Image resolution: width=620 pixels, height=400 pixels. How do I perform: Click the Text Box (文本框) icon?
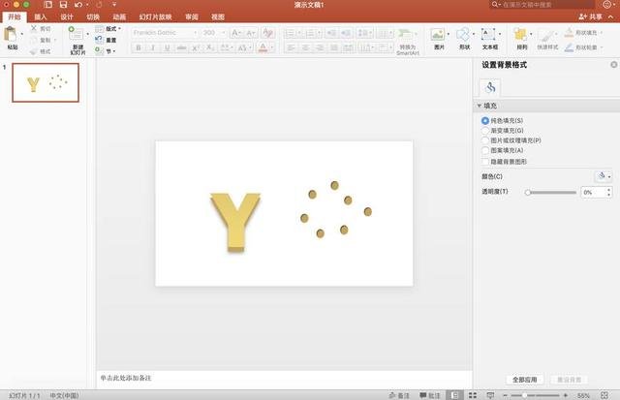pyautogui.click(x=489, y=34)
